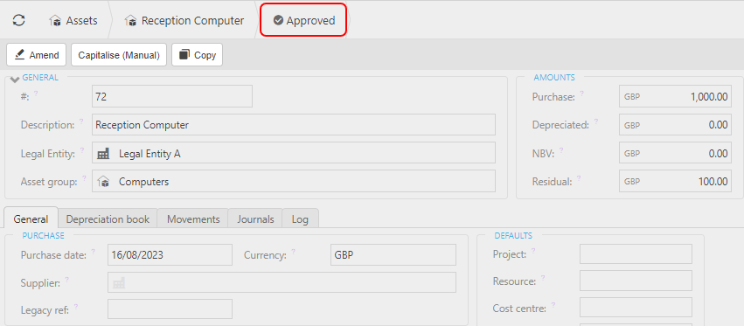This screenshot has width=744, height=326.
Task: Click the Project default field
Action: coord(636,253)
